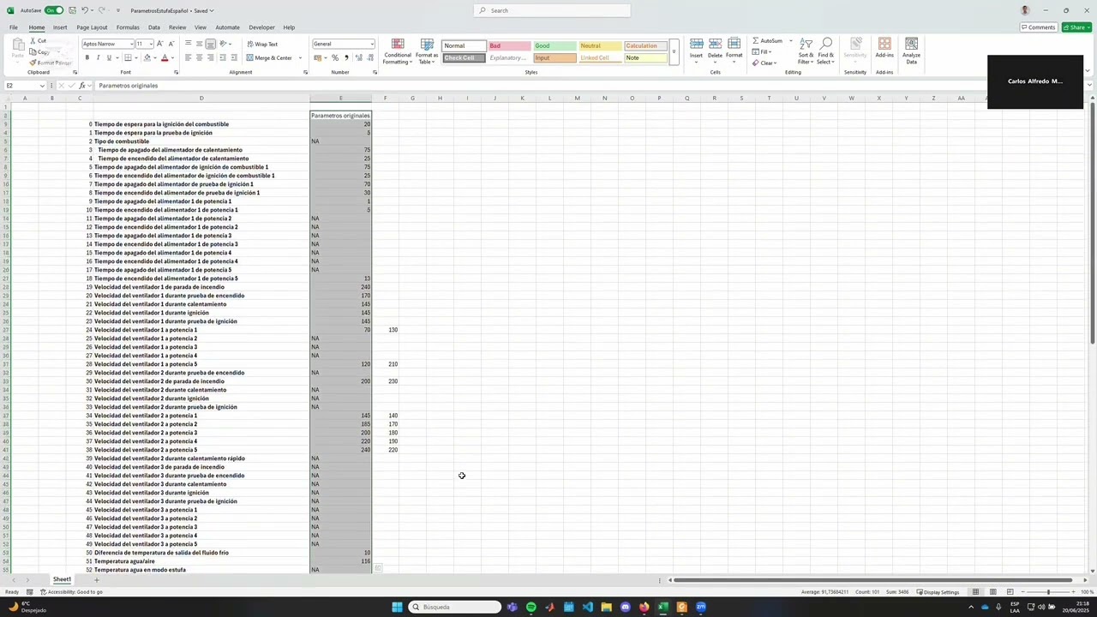Open Conditional Formatting
The image size is (1097, 617).
[398, 51]
